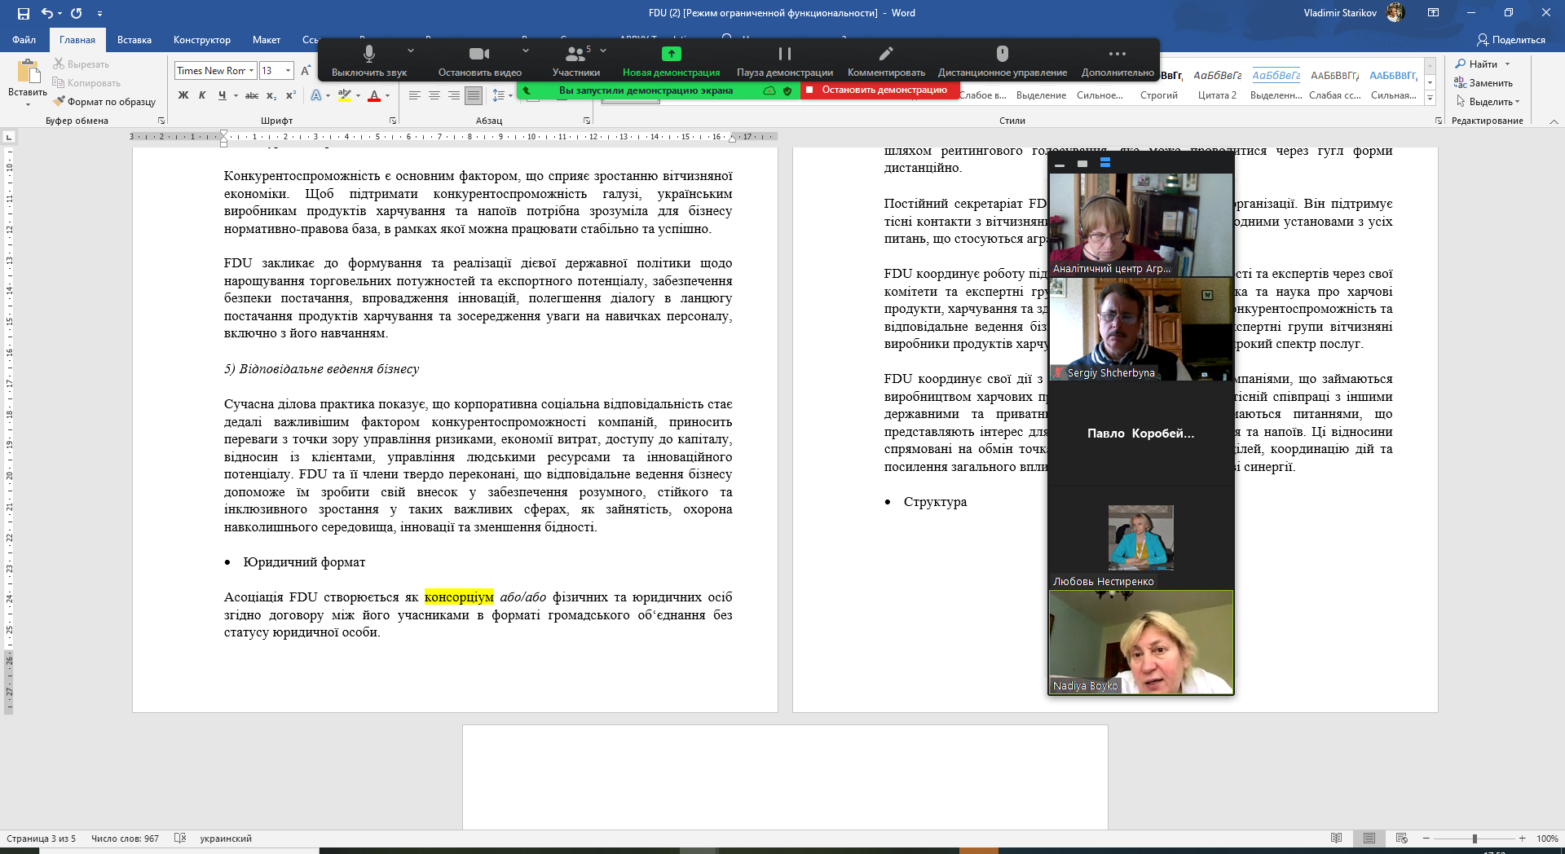The height and width of the screenshot is (854, 1565).
Task: Expand font color dropdown arrow
Action: click(388, 96)
